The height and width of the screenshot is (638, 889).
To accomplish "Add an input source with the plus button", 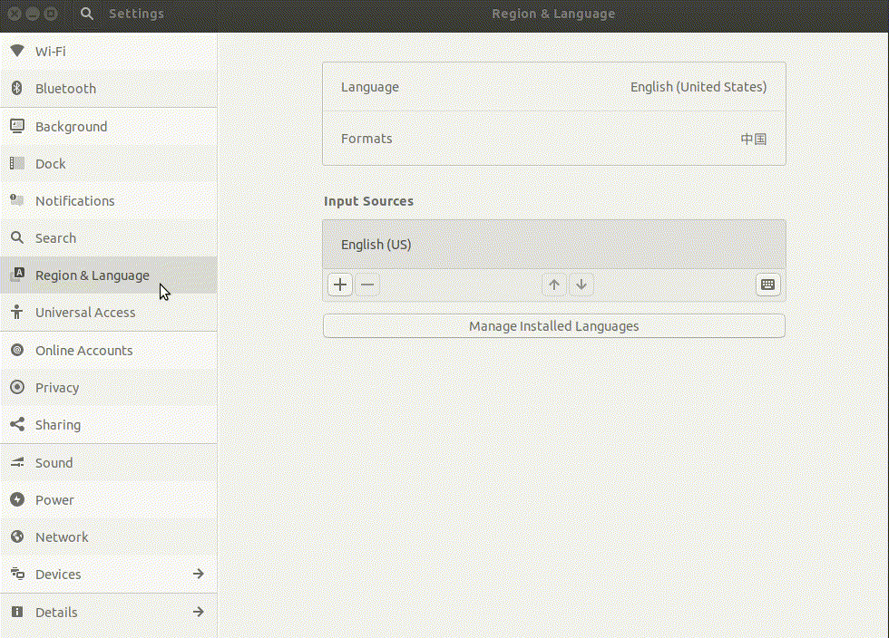I will (340, 285).
